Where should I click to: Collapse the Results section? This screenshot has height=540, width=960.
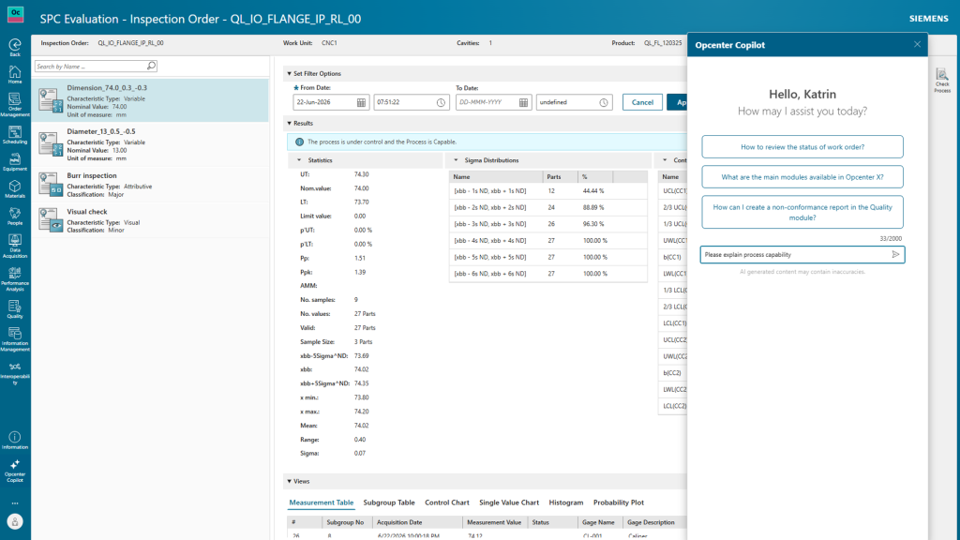[290, 123]
